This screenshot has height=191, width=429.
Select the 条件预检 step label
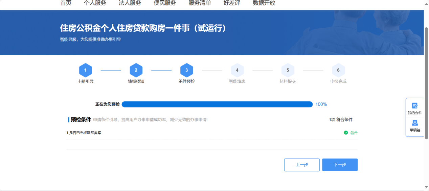[x=187, y=81]
